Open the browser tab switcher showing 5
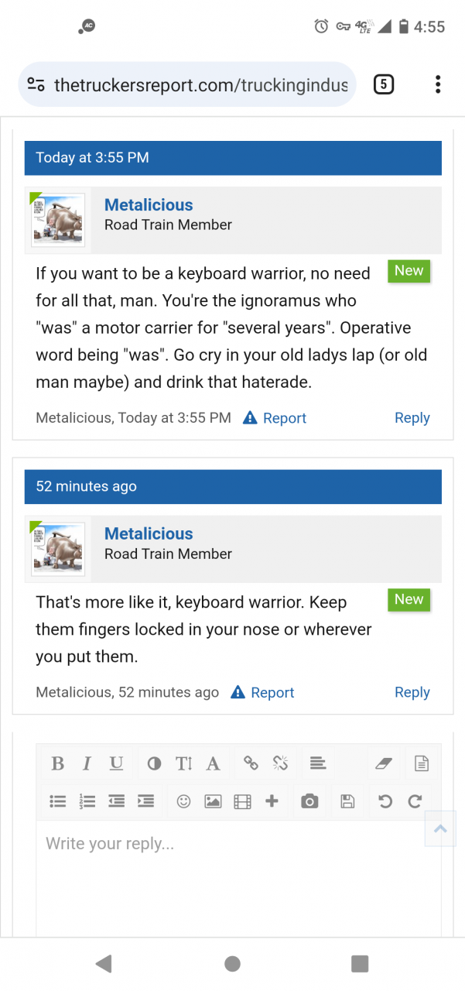The width and height of the screenshot is (465, 991). (x=383, y=84)
